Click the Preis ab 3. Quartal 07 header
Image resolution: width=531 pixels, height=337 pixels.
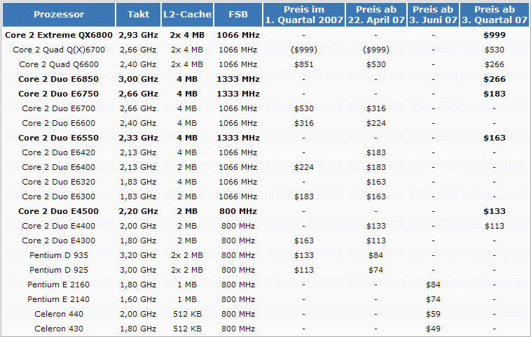tap(495, 15)
